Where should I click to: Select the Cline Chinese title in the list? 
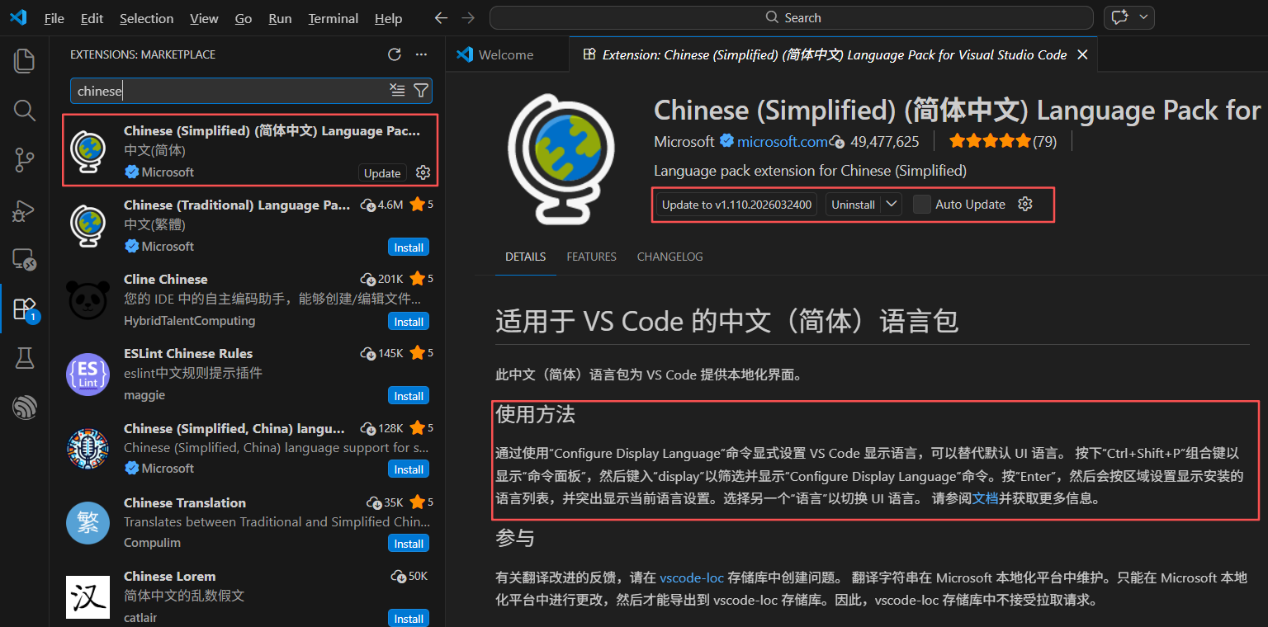(166, 279)
